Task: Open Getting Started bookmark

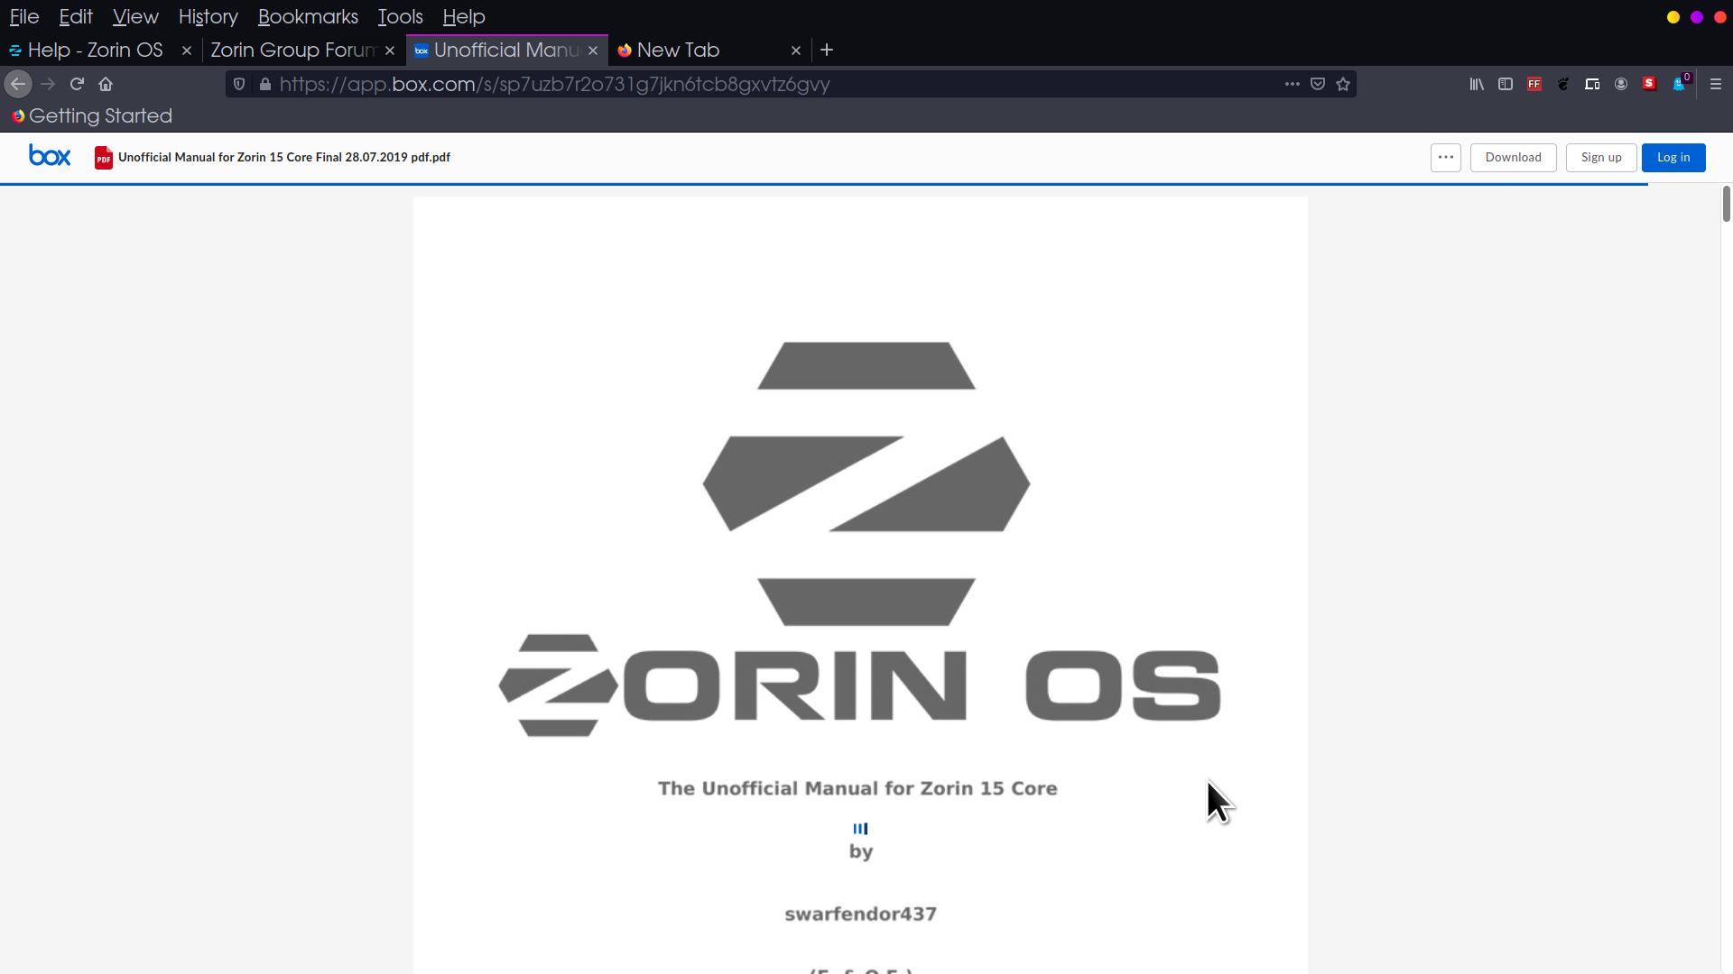Action: (x=92, y=116)
